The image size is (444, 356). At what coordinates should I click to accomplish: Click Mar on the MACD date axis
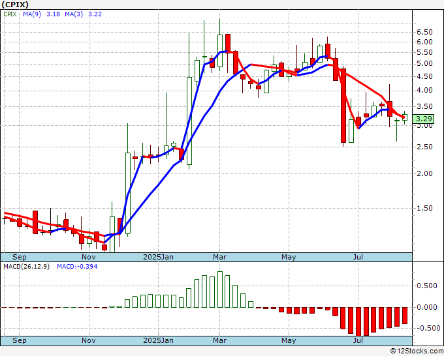pyautogui.click(x=220, y=340)
